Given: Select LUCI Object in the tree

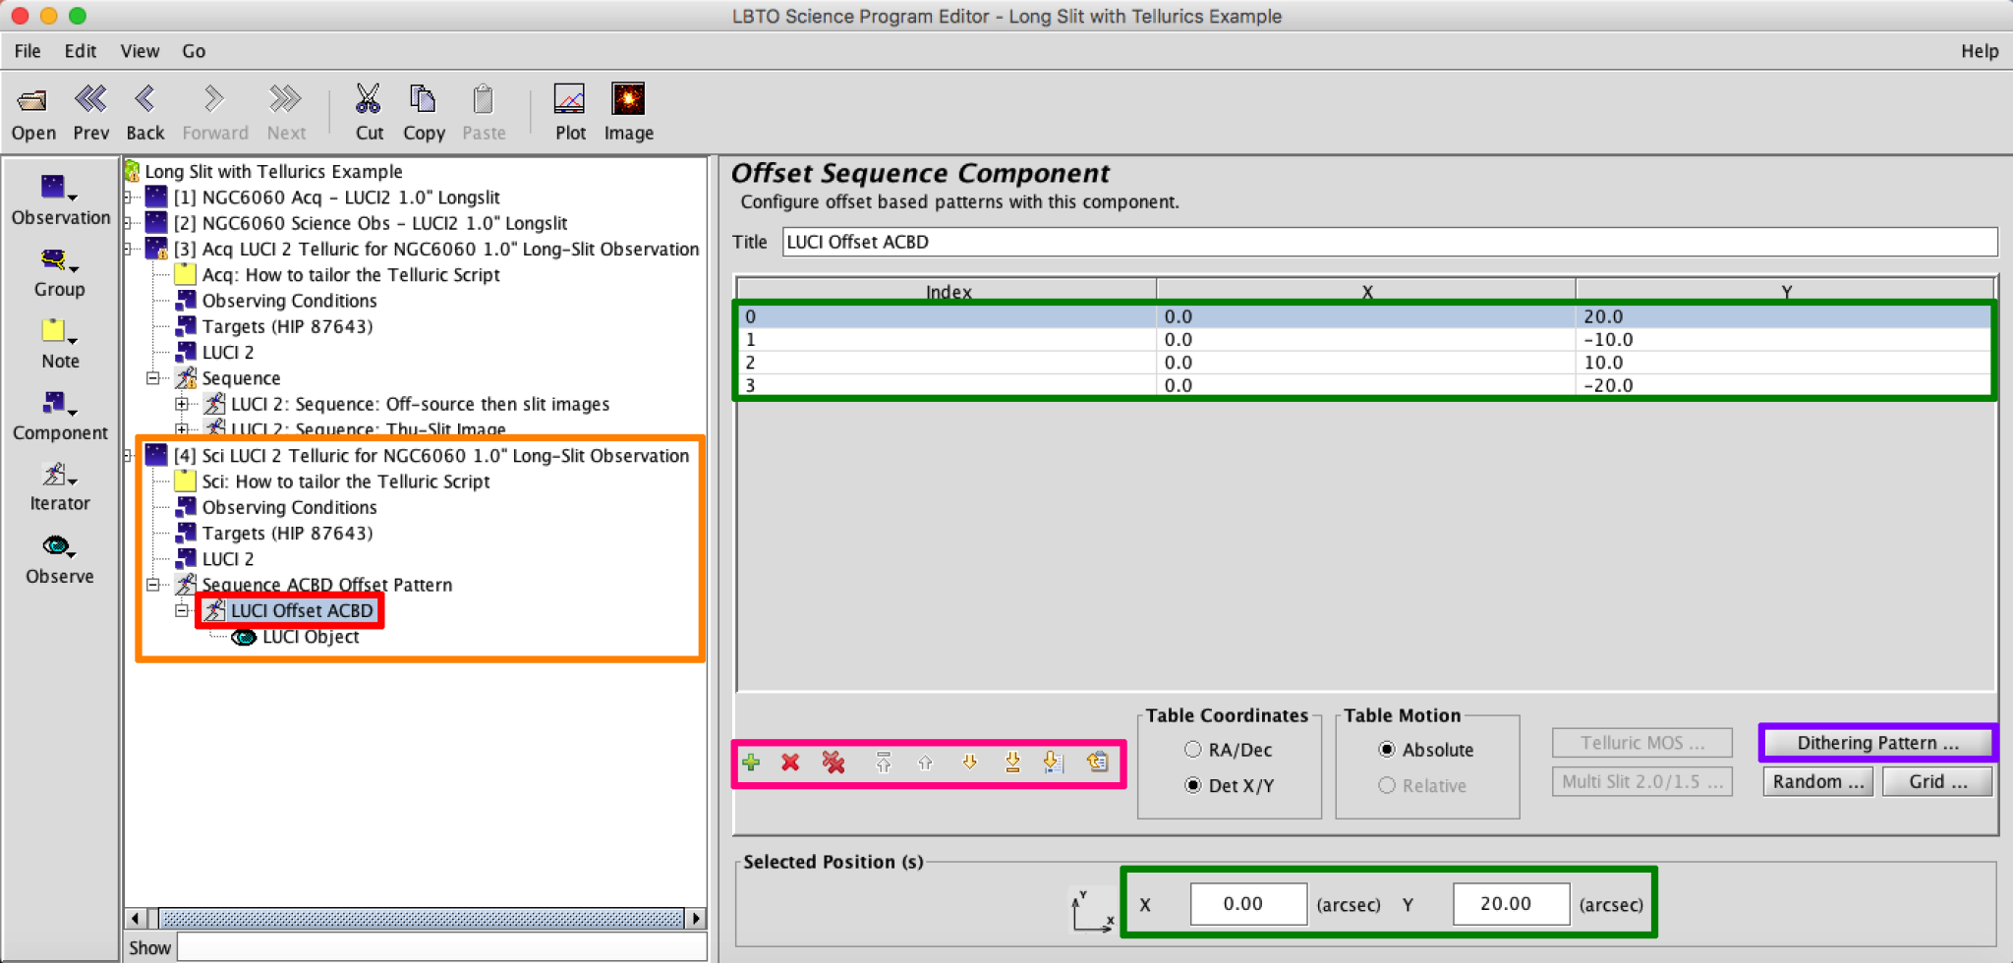Looking at the screenshot, I should [x=311, y=637].
